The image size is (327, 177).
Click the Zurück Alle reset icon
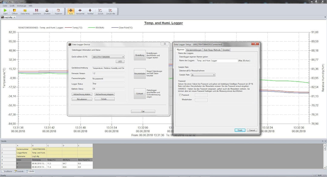click(111, 11)
